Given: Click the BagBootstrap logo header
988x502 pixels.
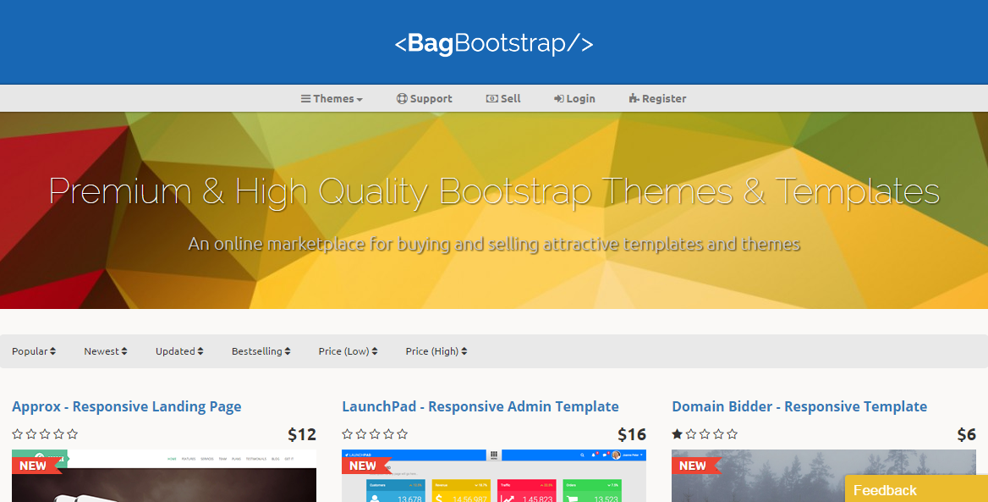Looking at the screenshot, I should pos(494,43).
